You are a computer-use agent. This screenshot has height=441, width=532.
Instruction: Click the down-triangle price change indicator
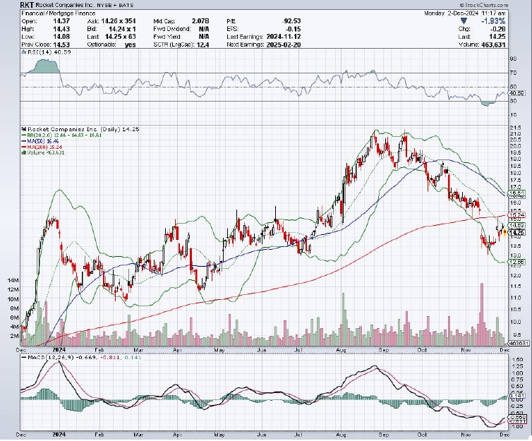tap(463, 21)
